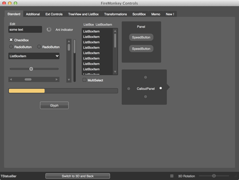Click the Ani indicator spinner icon
239x180 pixels.
click(x=49, y=29)
